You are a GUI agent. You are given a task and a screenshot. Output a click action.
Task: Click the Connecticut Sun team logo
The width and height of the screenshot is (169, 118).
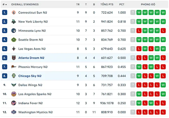[x=14, y=13]
